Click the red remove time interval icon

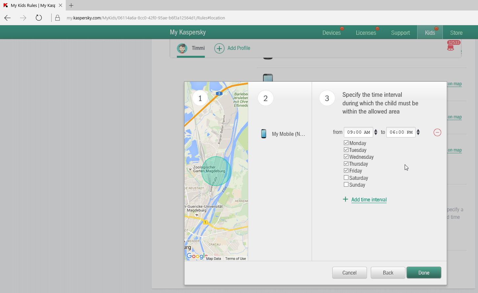[437, 133]
